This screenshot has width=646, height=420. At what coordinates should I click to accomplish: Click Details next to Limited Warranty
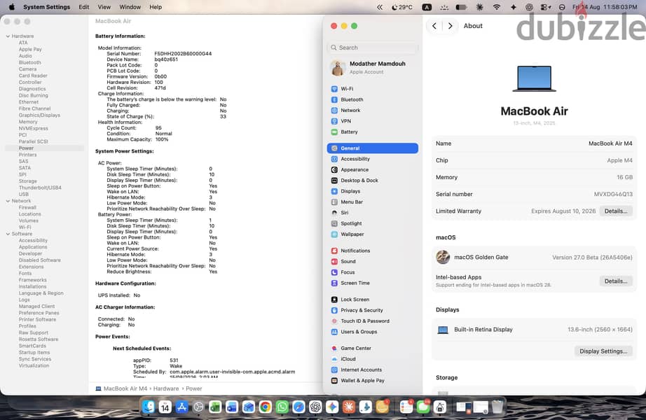coord(615,211)
